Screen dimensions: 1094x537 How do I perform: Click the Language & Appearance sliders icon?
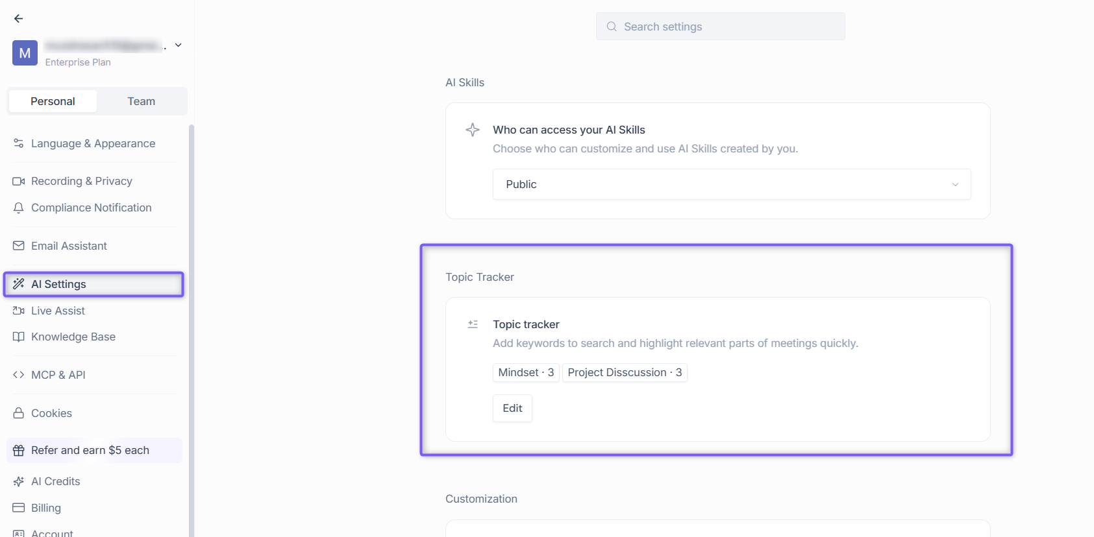[x=19, y=143]
